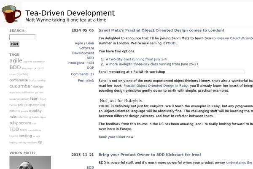Click tagline 'Matt Wynne taking it one tea at a time'

[66, 20]
